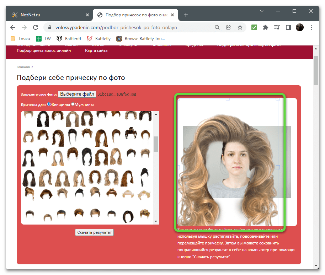Open the Главная breadcrumb link
This screenshot has width=325, height=275.
tap(23, 66)
